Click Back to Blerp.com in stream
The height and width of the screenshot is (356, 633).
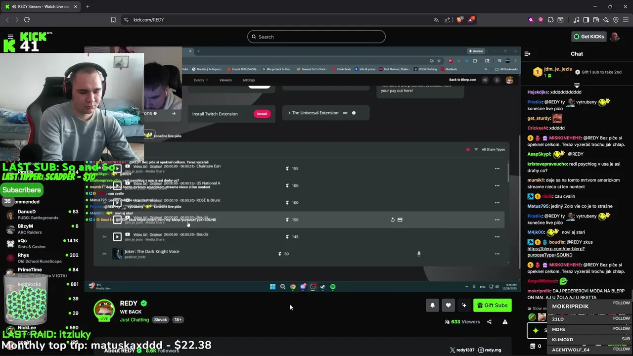[462, 80]
